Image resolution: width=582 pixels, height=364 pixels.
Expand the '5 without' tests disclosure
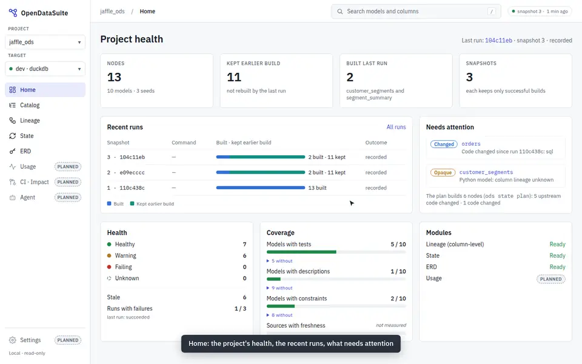[x=279, y=261]
